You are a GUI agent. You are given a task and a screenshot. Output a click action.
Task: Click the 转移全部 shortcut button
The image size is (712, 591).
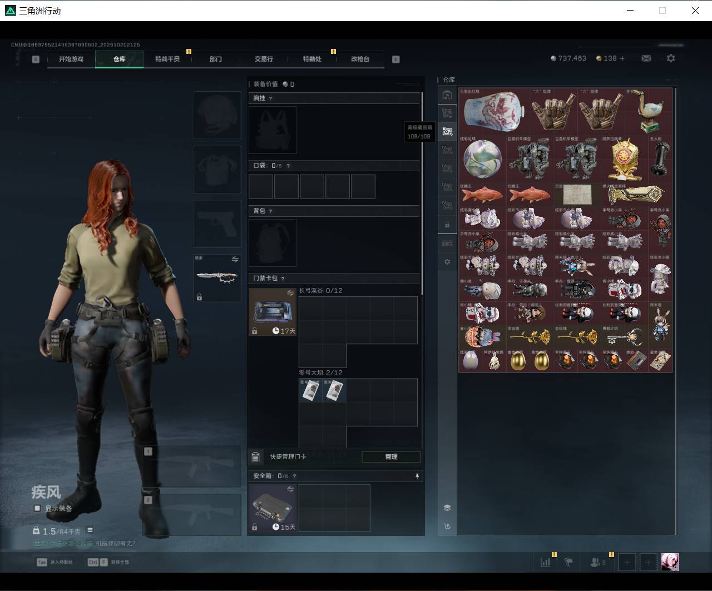(108, 562)
